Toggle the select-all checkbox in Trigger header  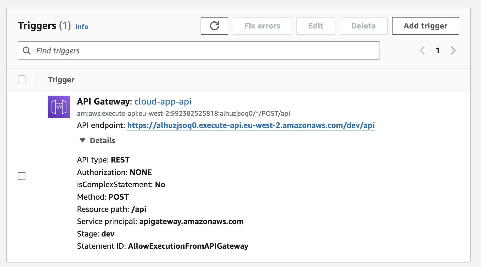[x=22, y=80]
